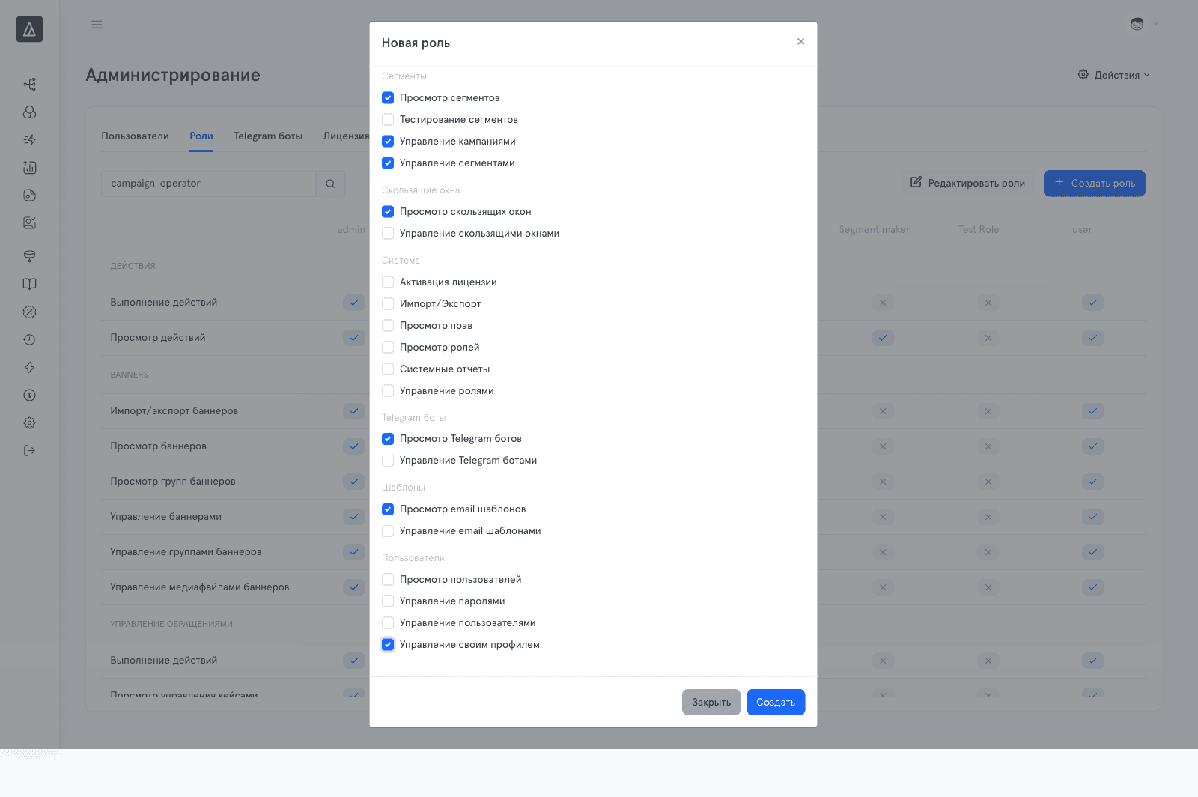Enable Тестирование сегментов checkbox
The width and height of the screenshot is (1198, 797).
388,120
